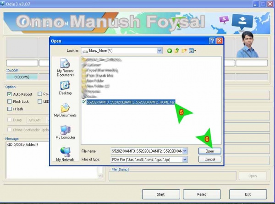This screenshot has height=204, width=275.
Task: Toggle the Re-Partition checkbox
Action: click(x=40, y=94)
